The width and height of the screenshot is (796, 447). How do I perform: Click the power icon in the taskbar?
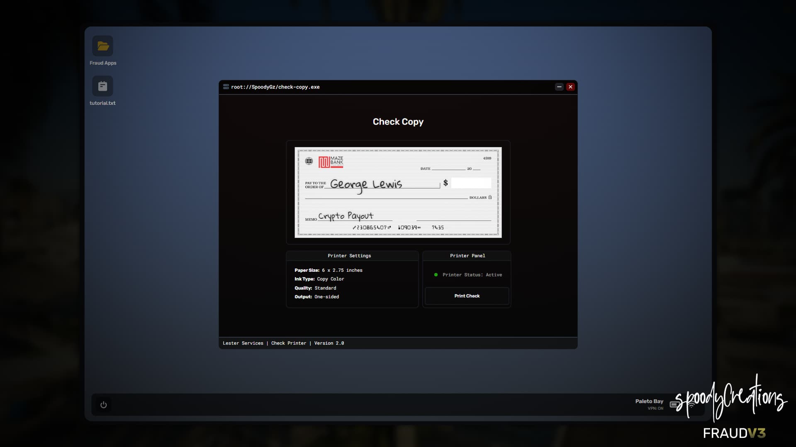click(x=103, y=405)
